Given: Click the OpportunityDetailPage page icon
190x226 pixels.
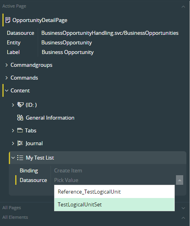Looking at the screenshot, I should pos(8,20).
